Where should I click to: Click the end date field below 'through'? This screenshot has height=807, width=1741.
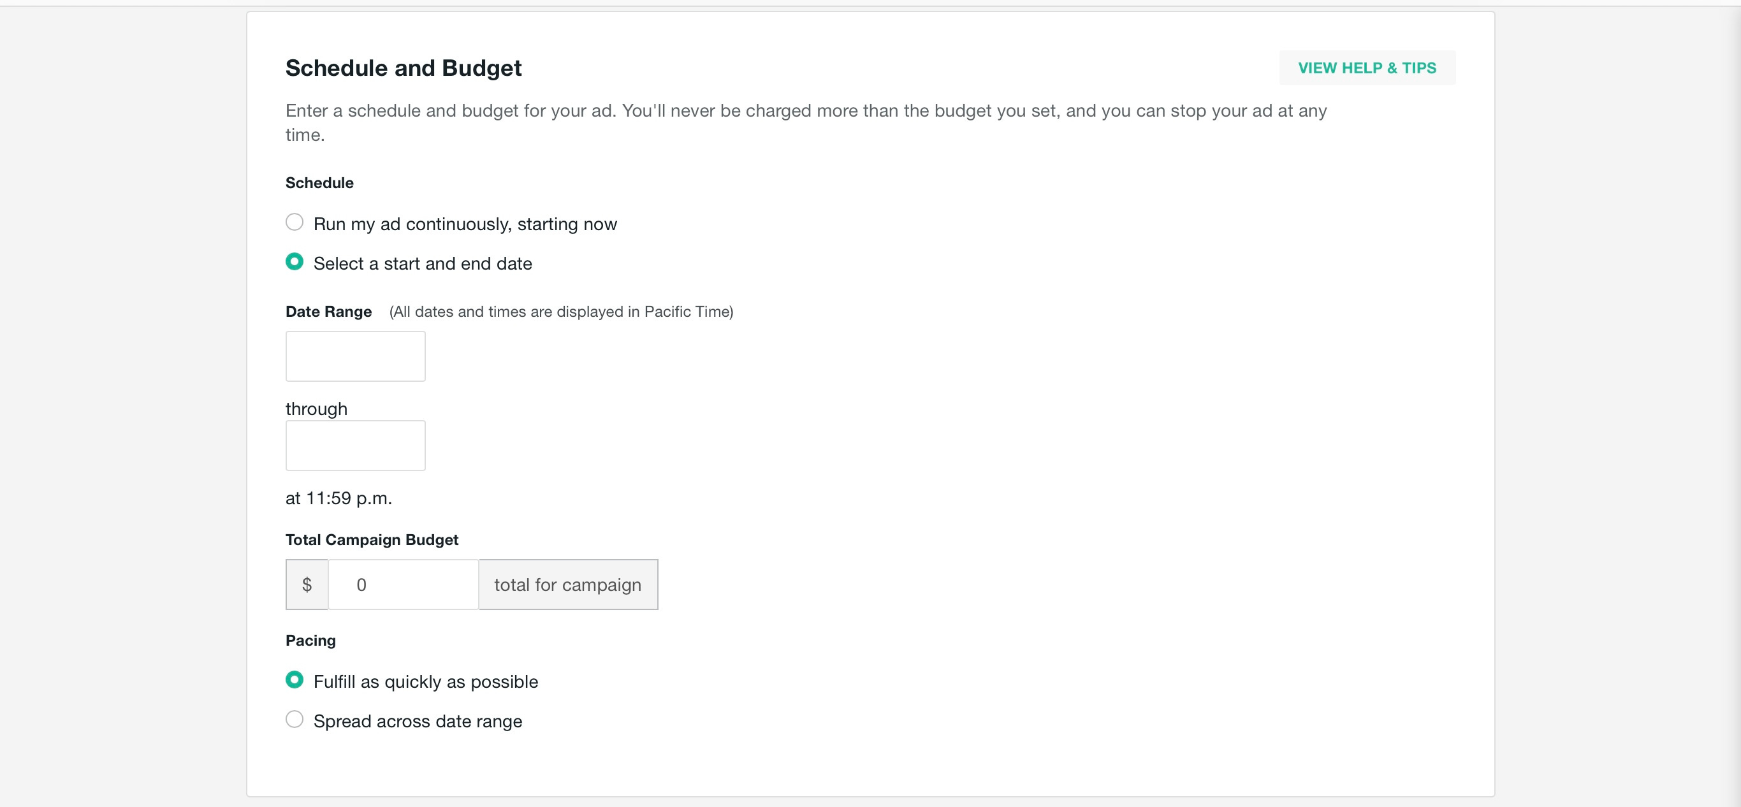355,446
